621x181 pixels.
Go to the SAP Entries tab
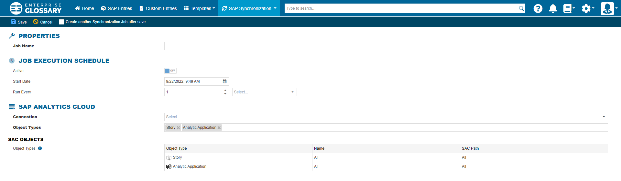116,8
